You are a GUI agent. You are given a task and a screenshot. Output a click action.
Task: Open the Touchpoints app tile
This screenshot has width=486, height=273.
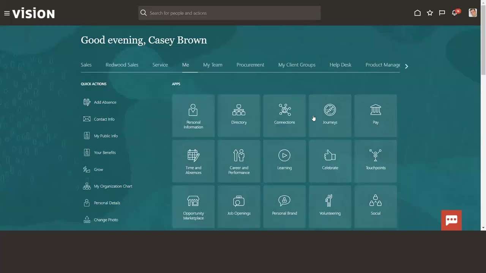point(376,161)
